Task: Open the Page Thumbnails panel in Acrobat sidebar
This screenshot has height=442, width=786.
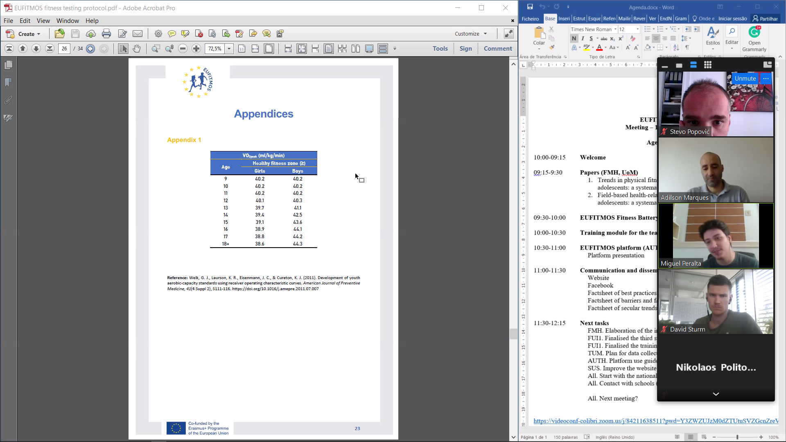Action: pos(9,65)
